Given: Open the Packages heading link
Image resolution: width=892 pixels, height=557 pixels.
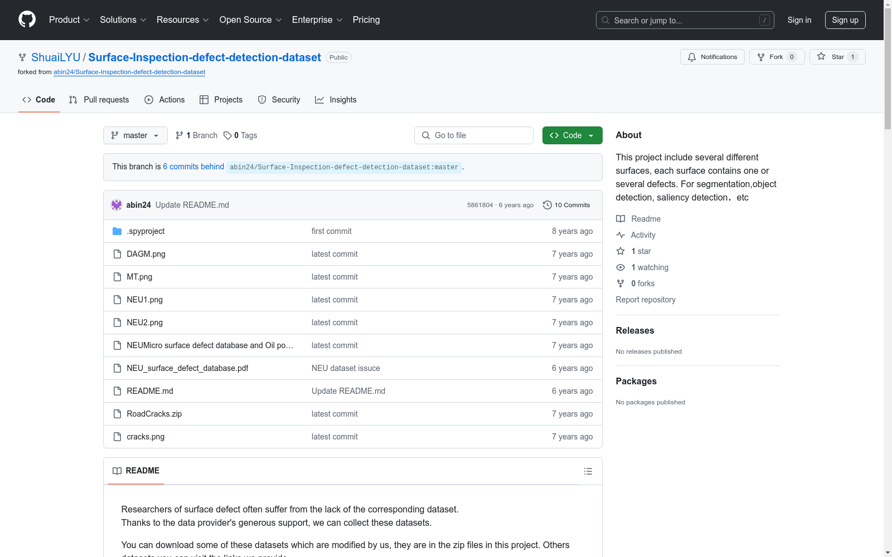Looking at the screenshot, I should click(636, 381).
